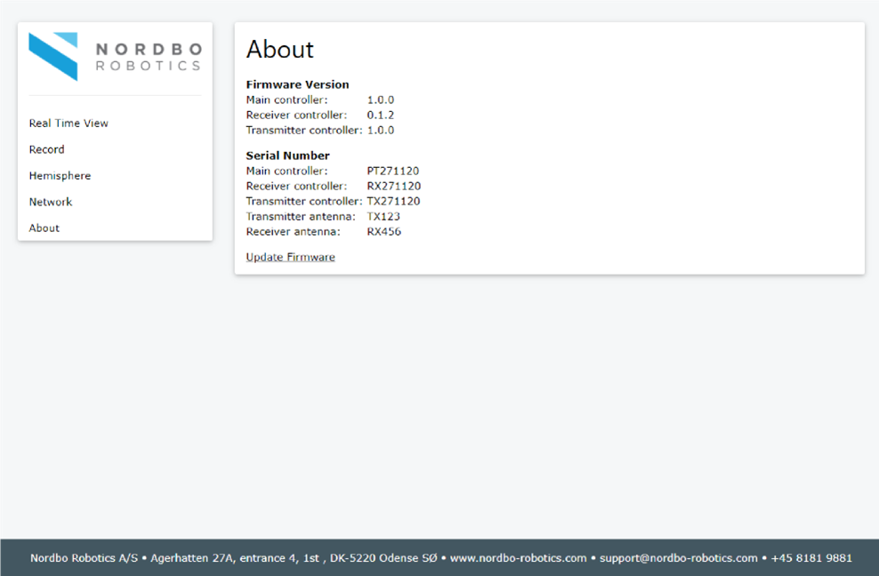Navigate to the Network settings page

[51, 202]
